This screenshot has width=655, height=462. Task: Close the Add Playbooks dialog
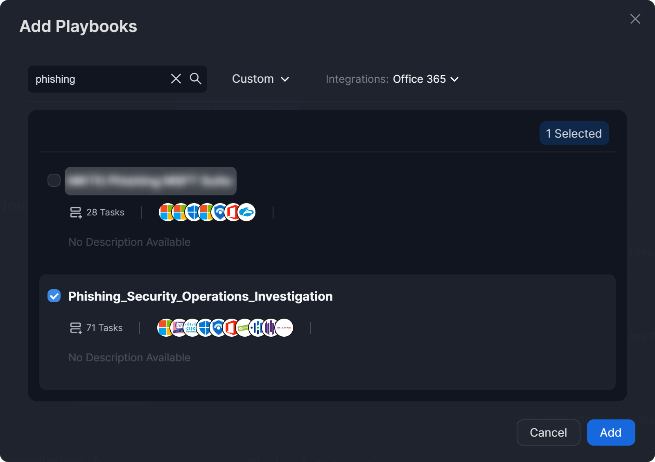(x=635, y=19)
